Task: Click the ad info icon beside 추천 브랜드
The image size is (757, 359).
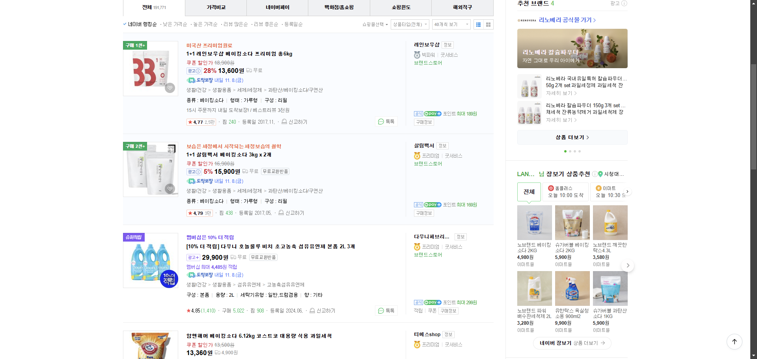Action: point(623,4)
